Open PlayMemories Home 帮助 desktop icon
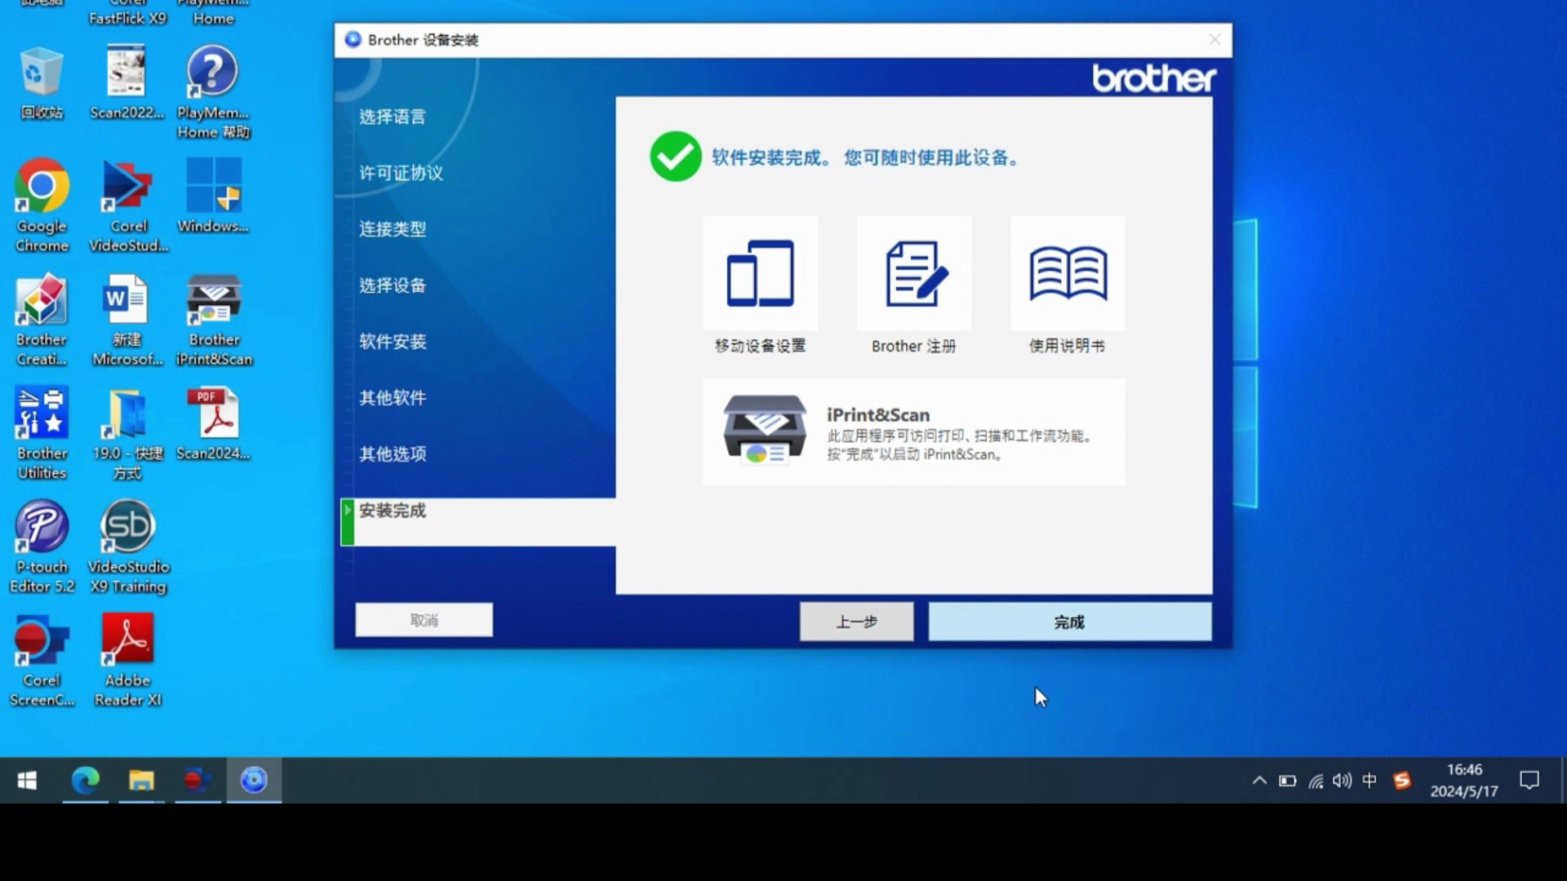This screenshot has height=881, width=1567. pyautogui.click(x=213, y=92)
